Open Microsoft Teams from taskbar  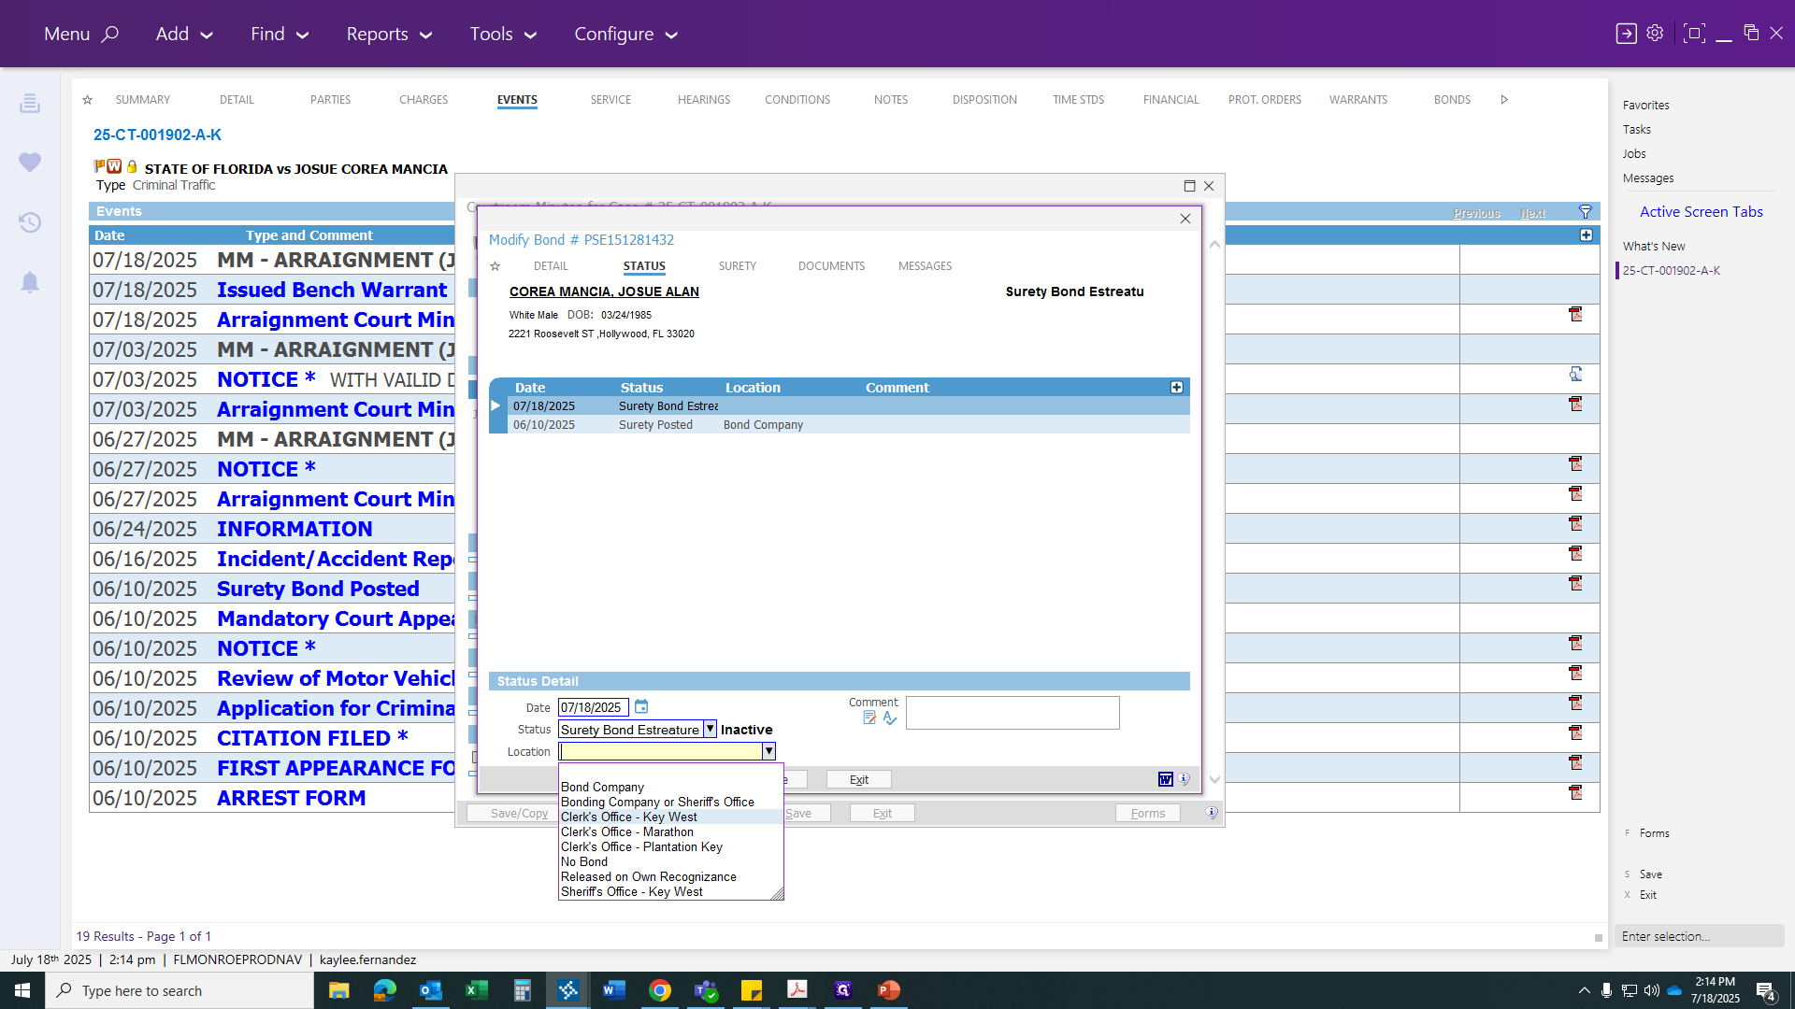tap(706, 990)
